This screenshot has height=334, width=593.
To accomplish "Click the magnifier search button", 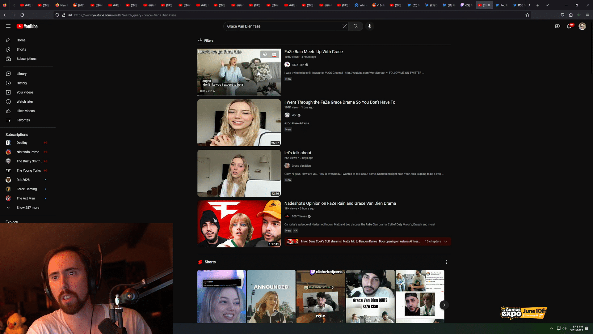I will (356, 26).
